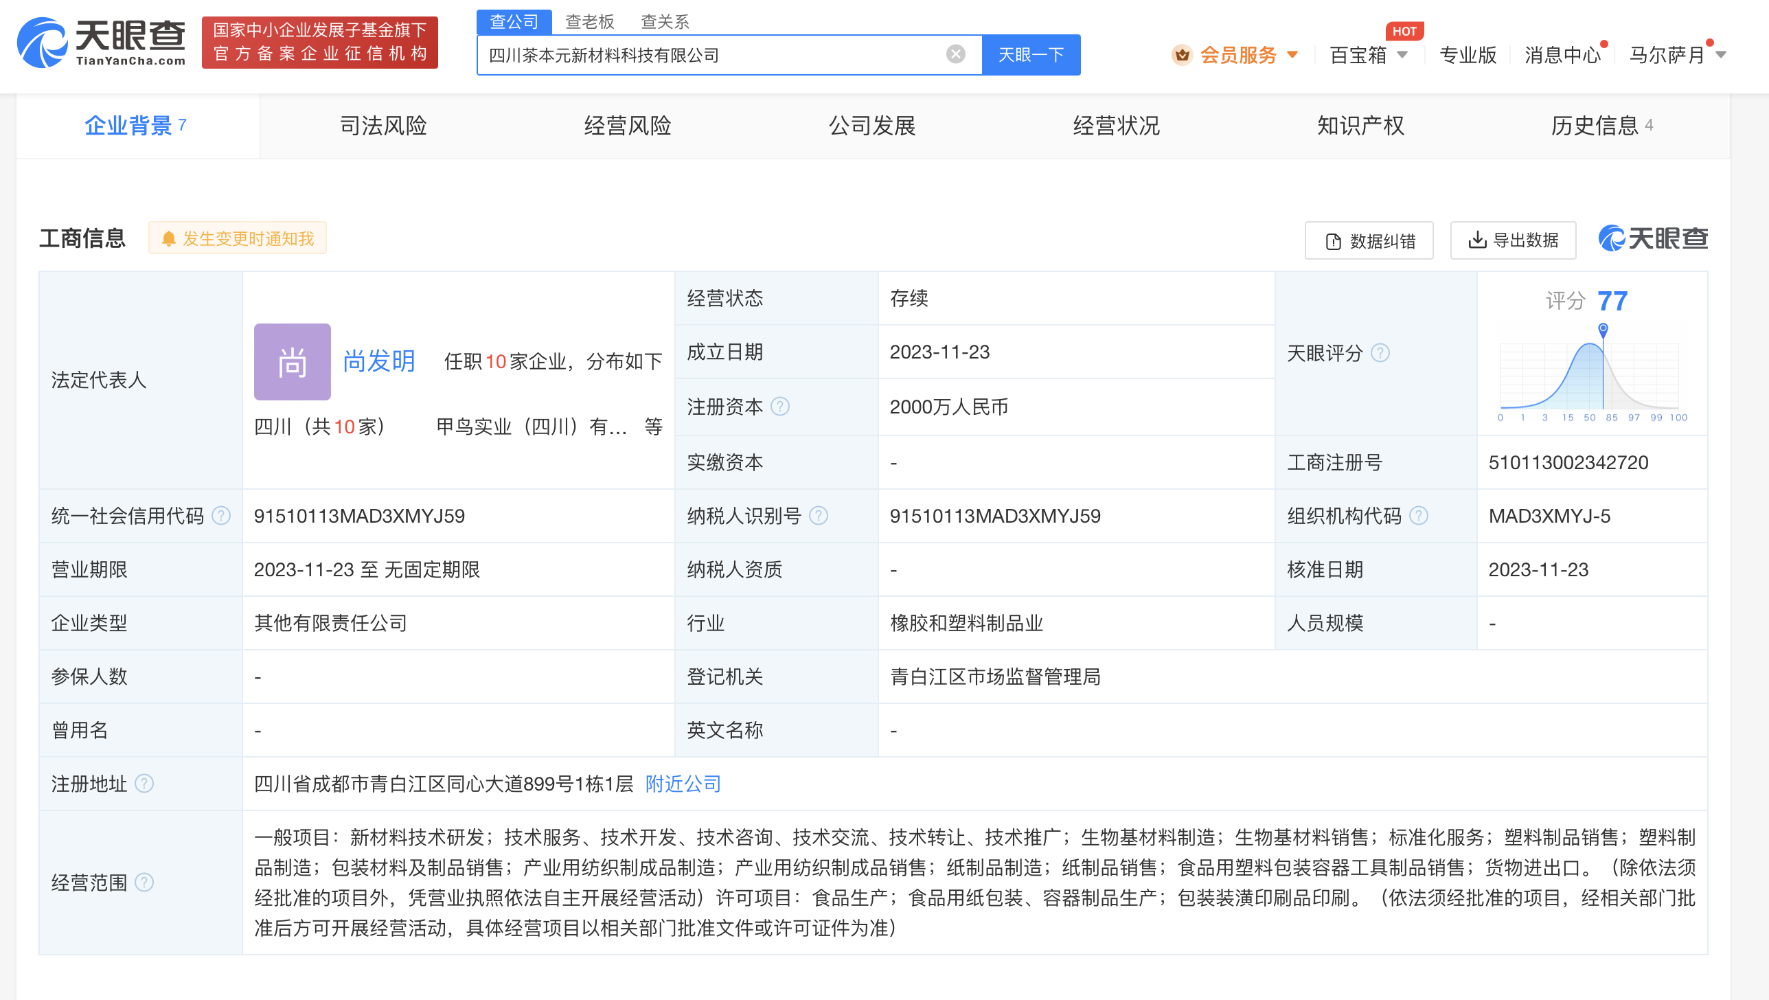
Task: Select the 经营风险 tab
Action: (628, 126)
